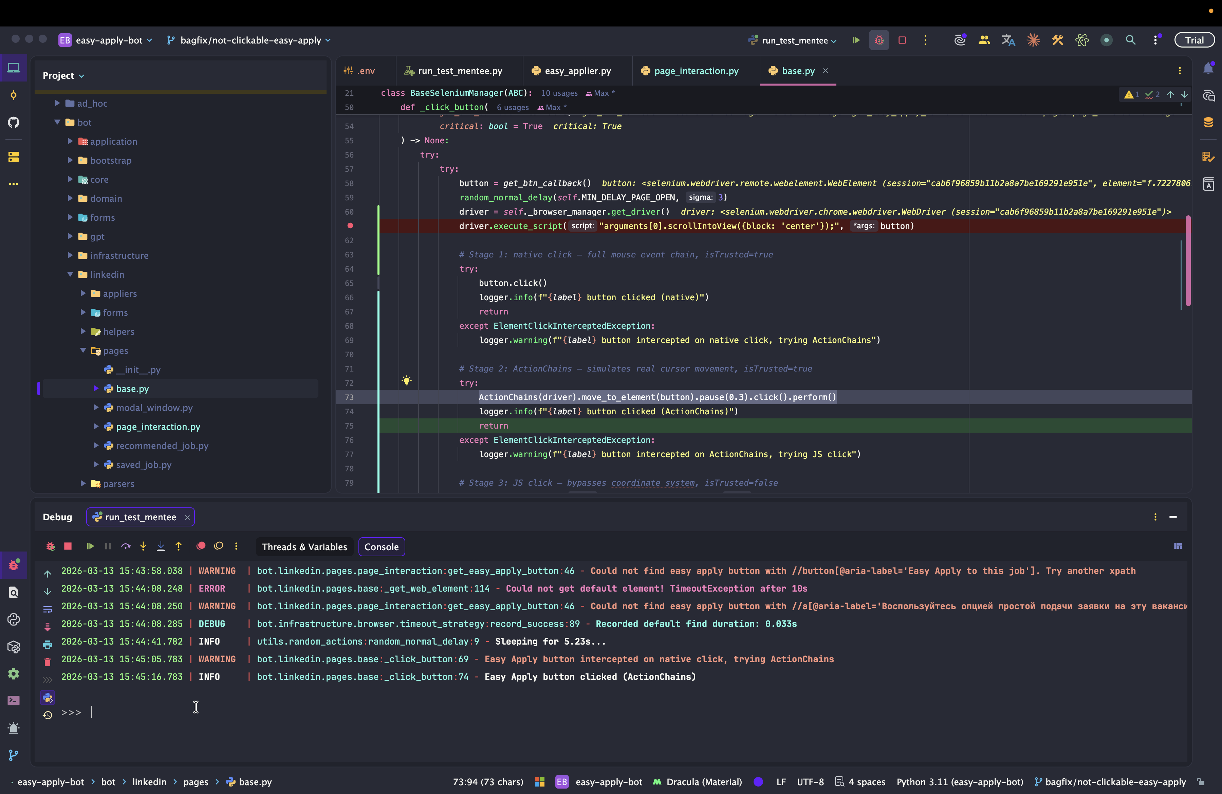Open Notifications bell in right sidebar

pos(1208,68)
